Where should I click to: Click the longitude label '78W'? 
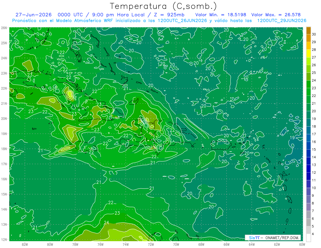[75, 244]
